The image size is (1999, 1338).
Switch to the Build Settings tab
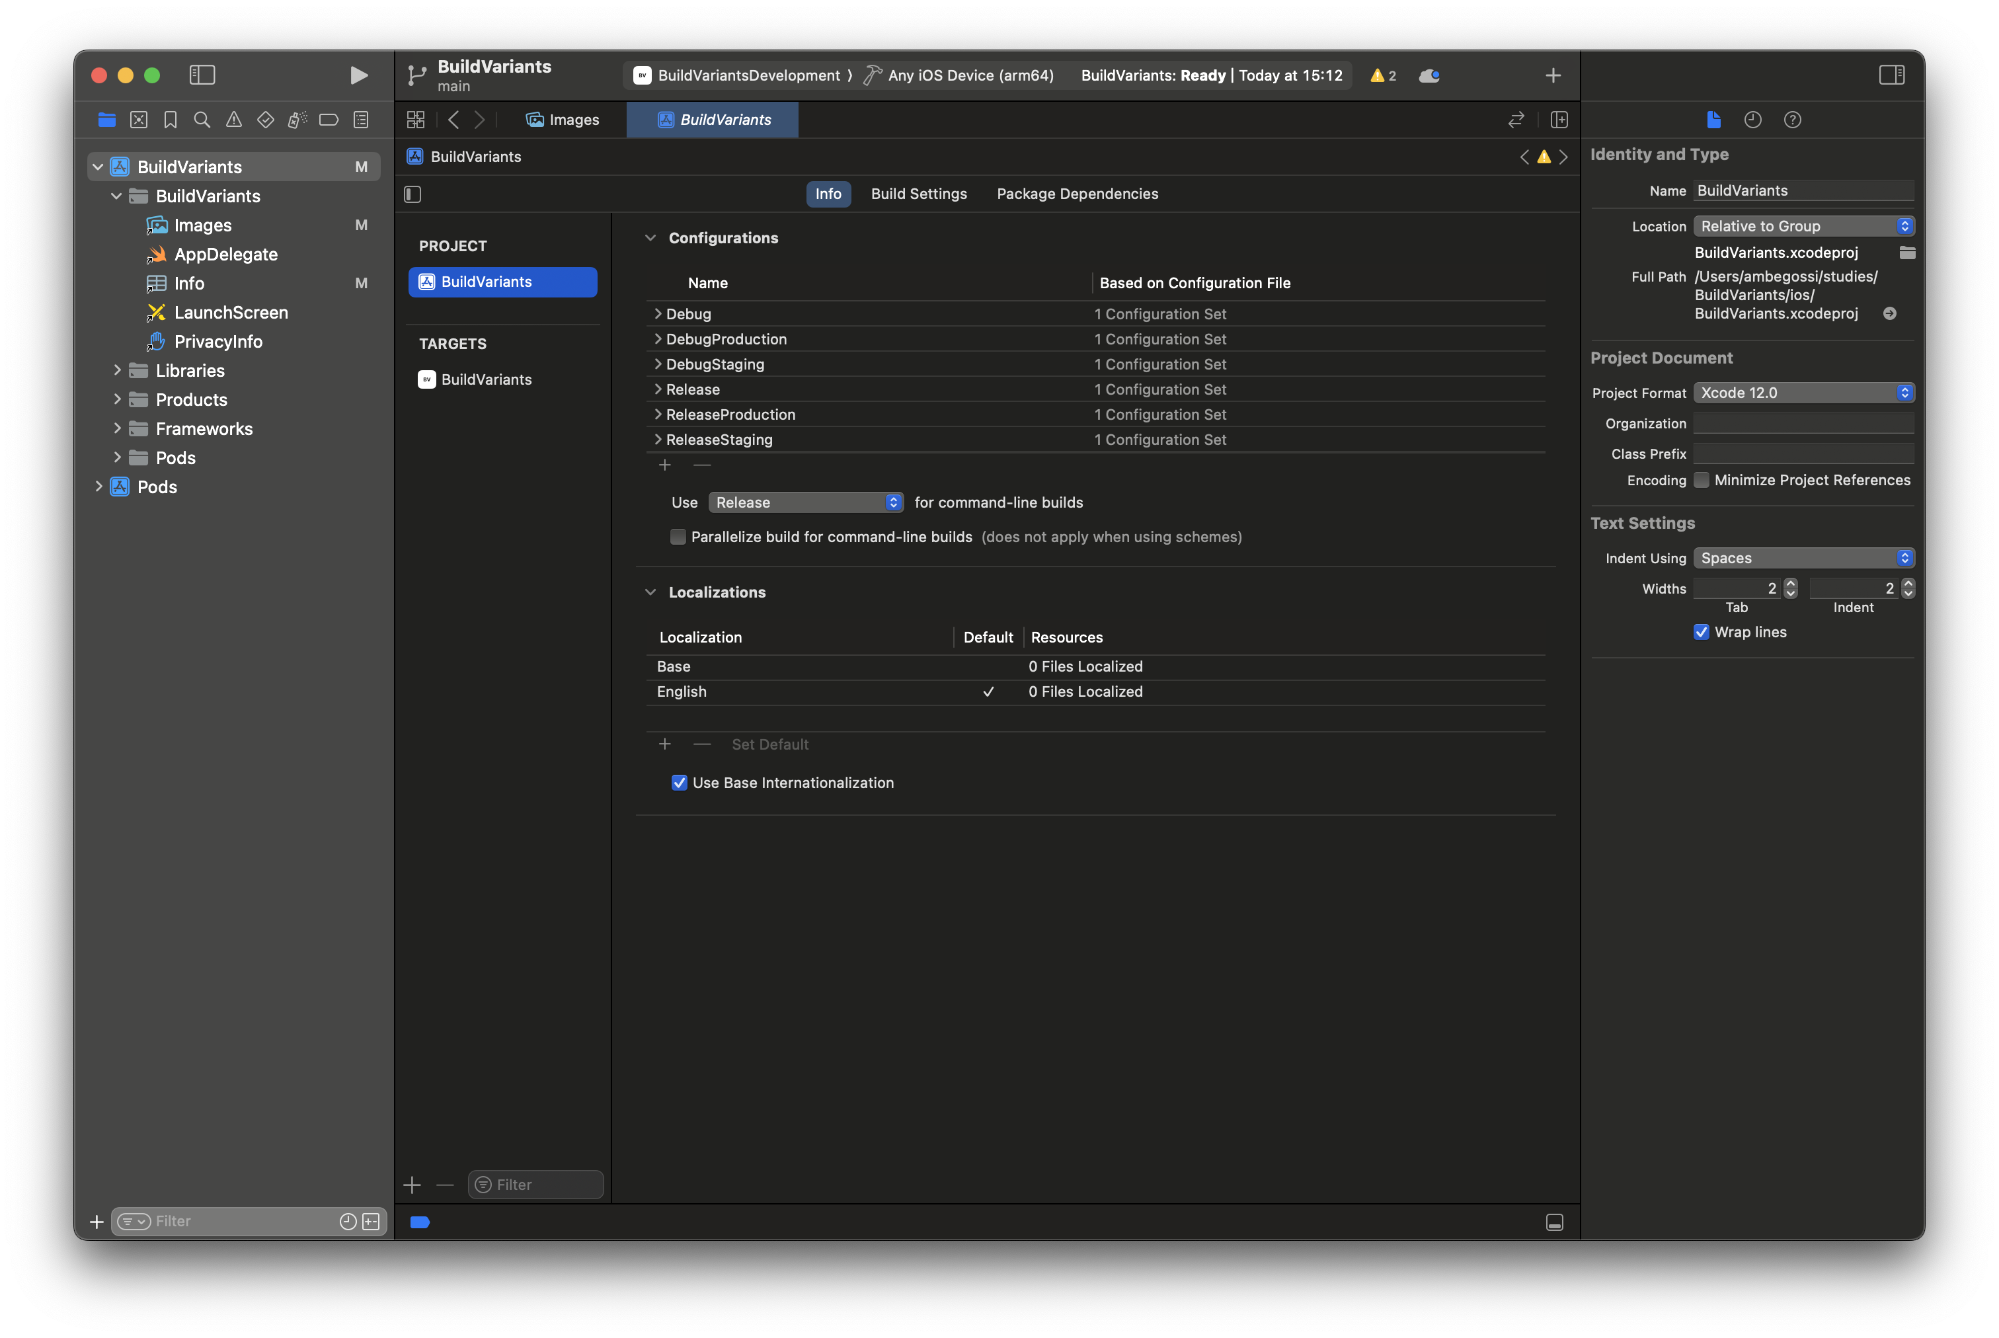[x=919, y=194]
